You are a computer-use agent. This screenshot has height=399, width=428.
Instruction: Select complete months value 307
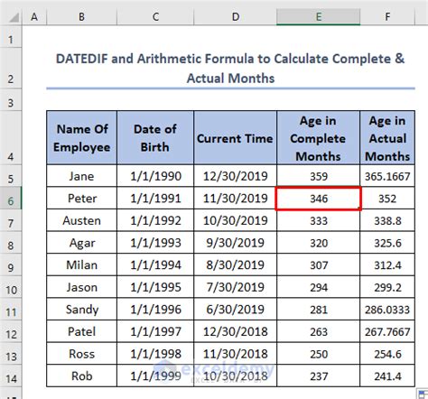click(x=318, y=264)
